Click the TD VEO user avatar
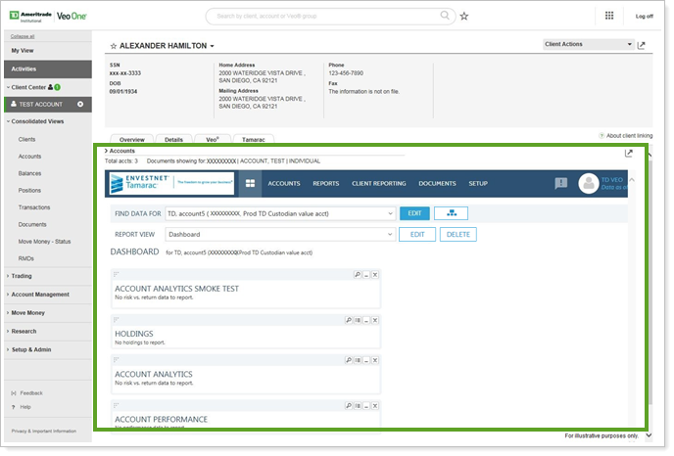The height and width of the screenshot is (456, 674). coord(588,183)
